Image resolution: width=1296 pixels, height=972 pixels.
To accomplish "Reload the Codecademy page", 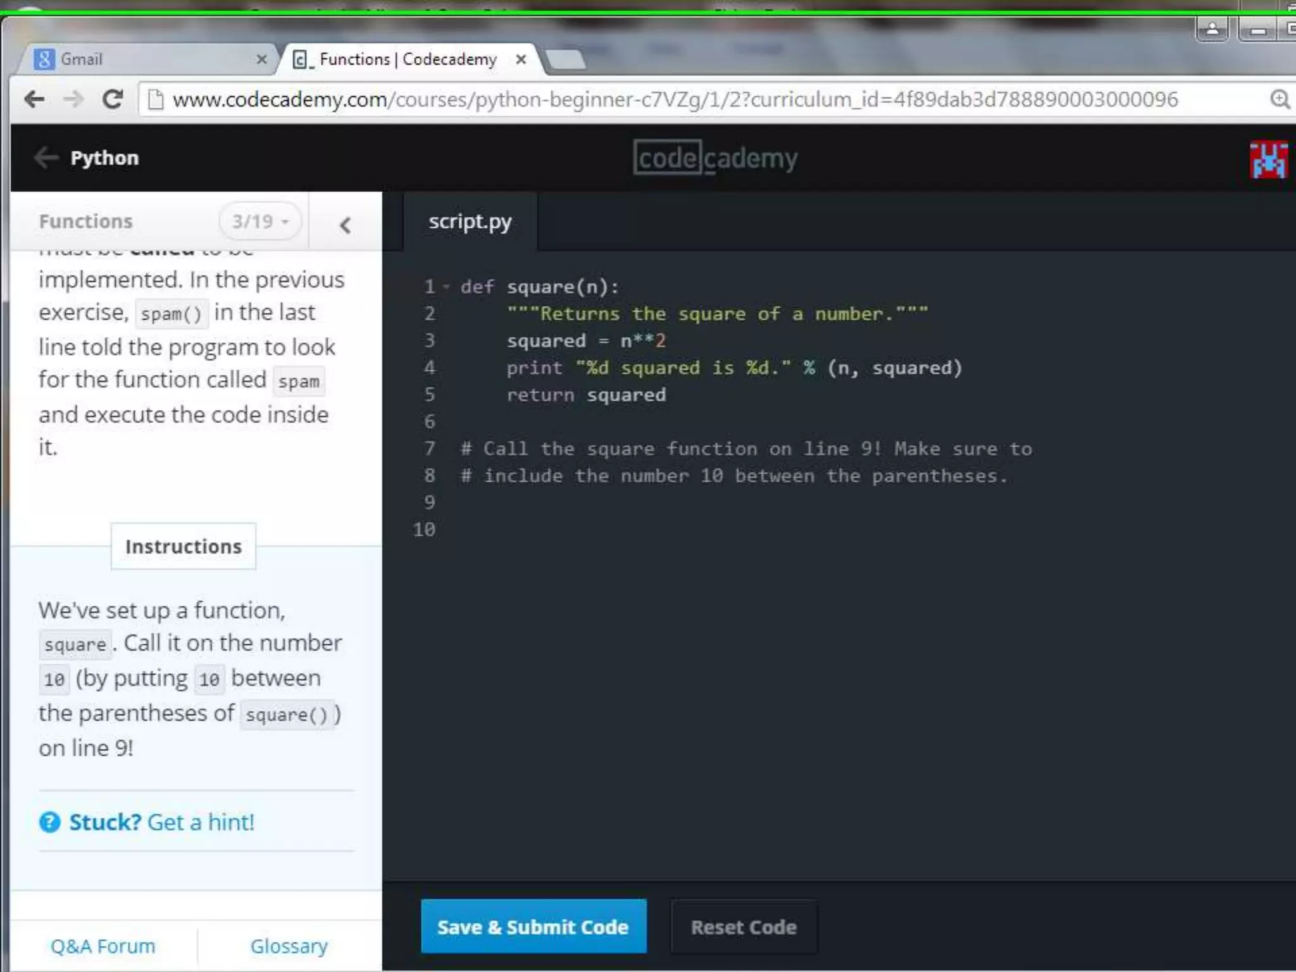I will pos(113,99).
